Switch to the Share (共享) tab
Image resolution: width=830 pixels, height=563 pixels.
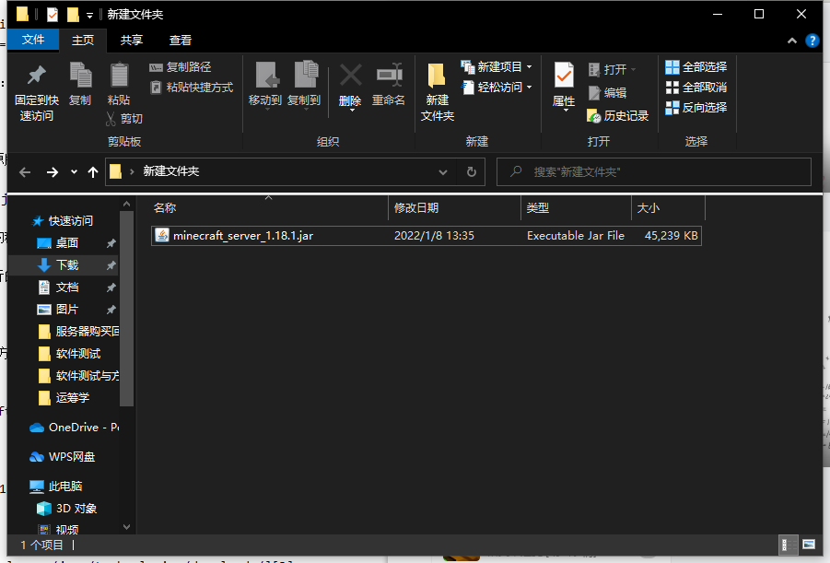pyautogui.click(x=132, y=41)
